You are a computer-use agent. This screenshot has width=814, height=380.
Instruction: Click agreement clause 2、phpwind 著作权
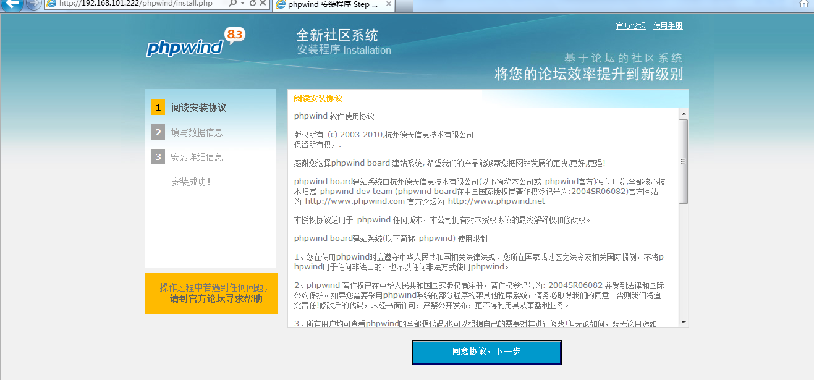pyautogui.click(x=480, y=295)
